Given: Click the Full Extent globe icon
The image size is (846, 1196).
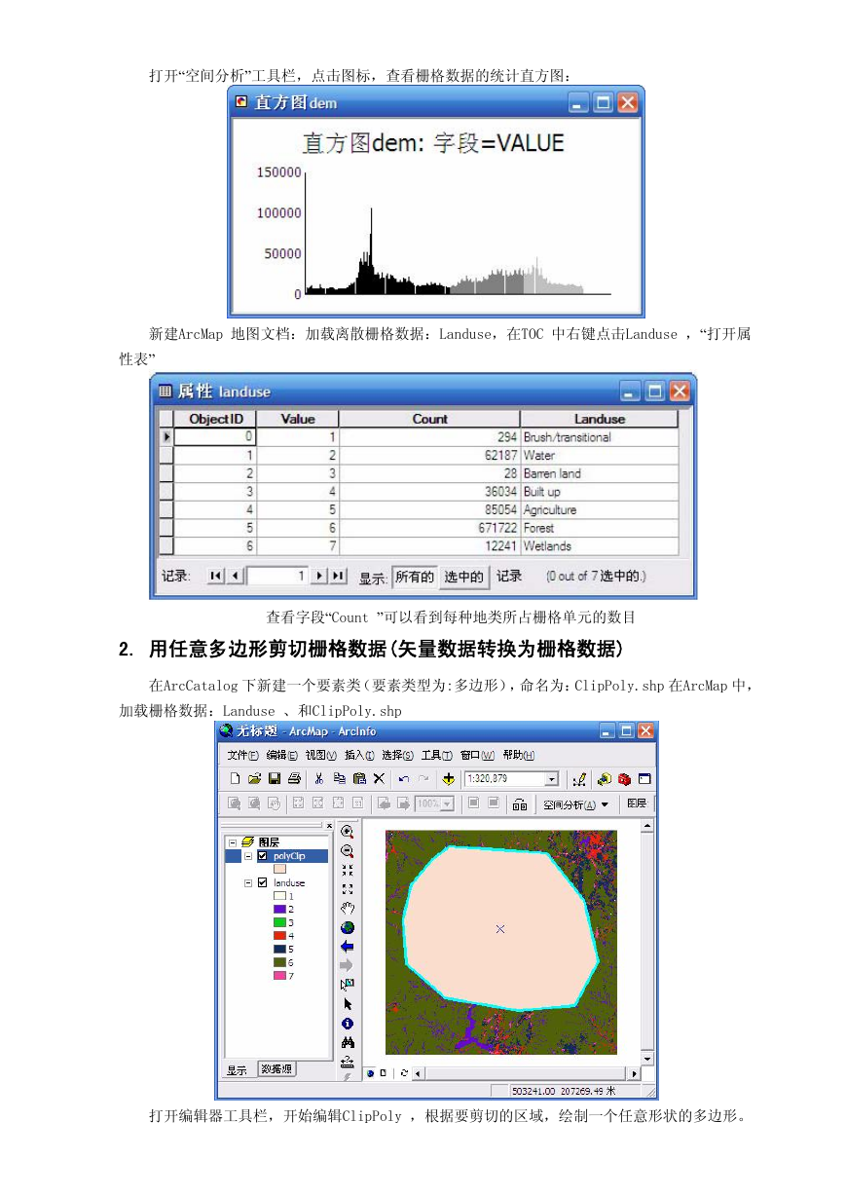Looking at the screenshot, I should click(x=348, y=927).
